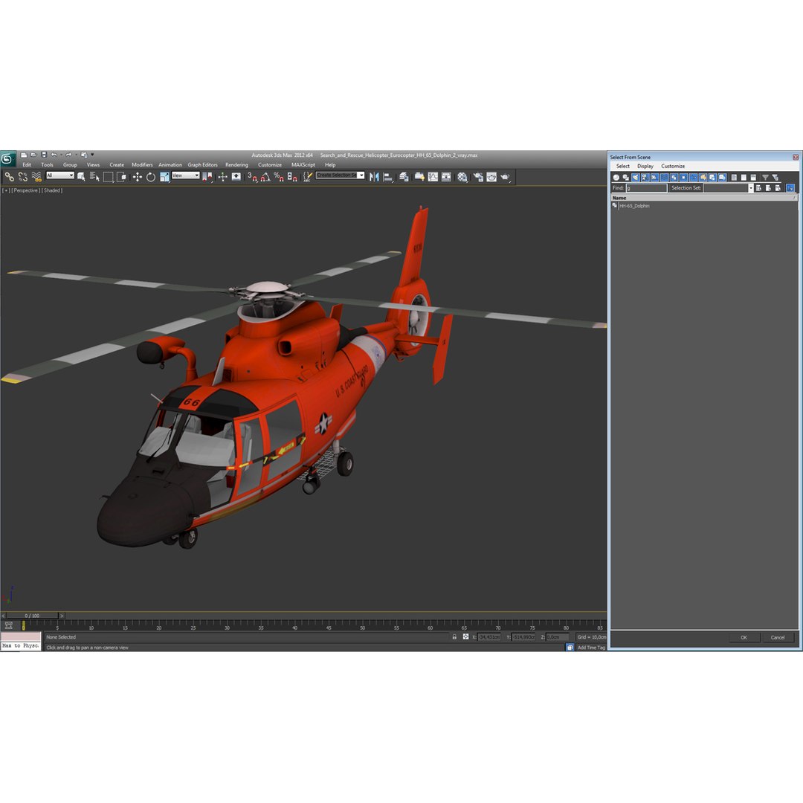Open Select by Name dialog icon
This screenshot has width=803, height=803.
pos(94,177)
